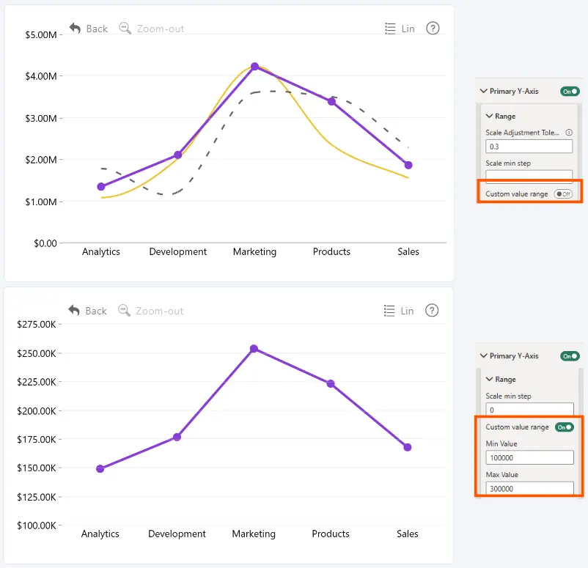Click the Development data point in the top chart
The image size is (588, 568).
pyautogui.click(x=177, y=155)
